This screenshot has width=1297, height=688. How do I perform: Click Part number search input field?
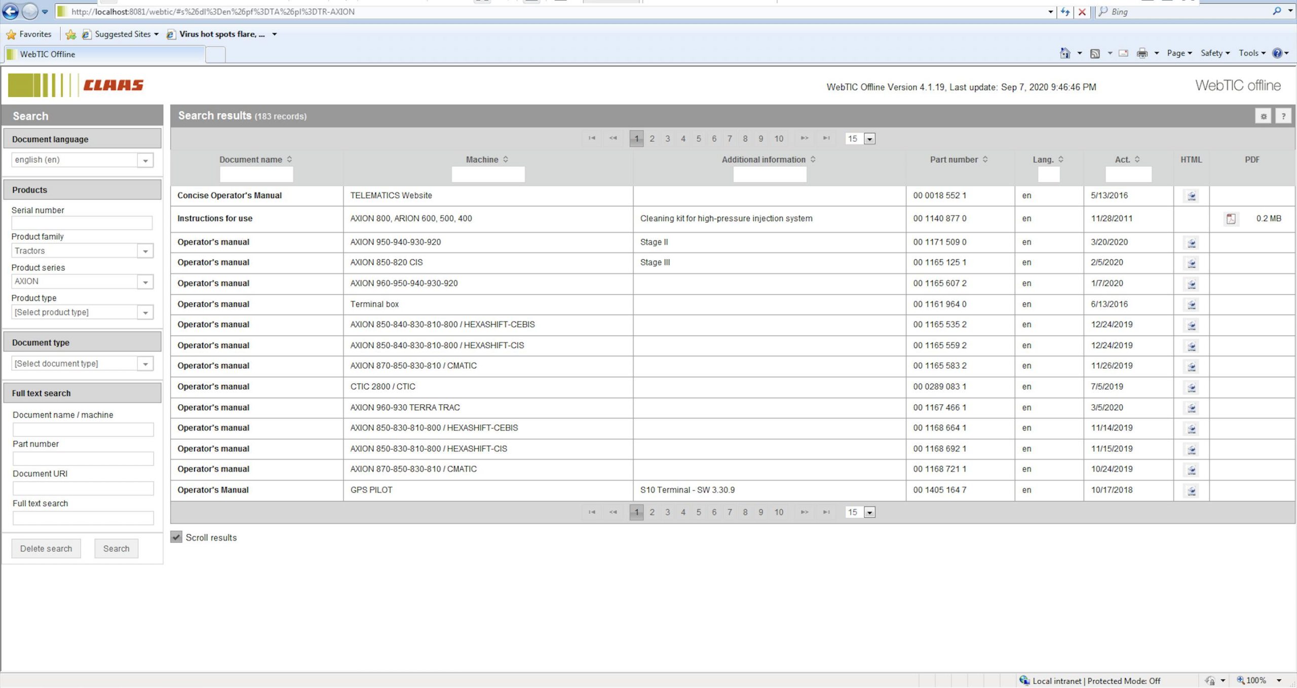[83, 458]
